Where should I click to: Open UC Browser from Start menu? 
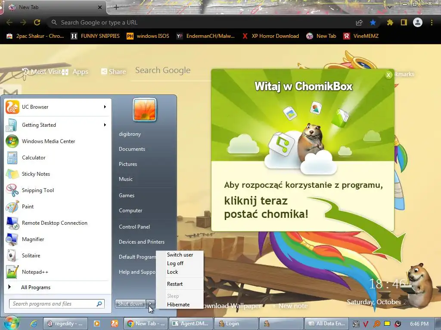pos(58,107)
